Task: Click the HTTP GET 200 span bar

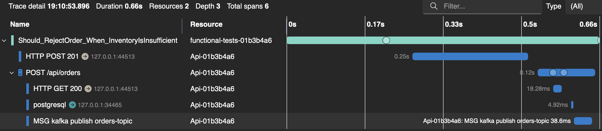Action: [x=557, y=89]
